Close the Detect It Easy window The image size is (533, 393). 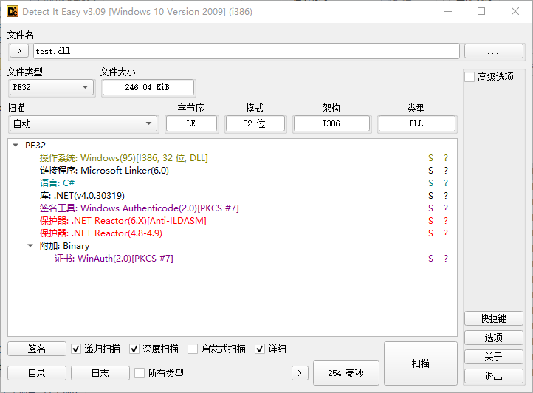click(515, 11)
